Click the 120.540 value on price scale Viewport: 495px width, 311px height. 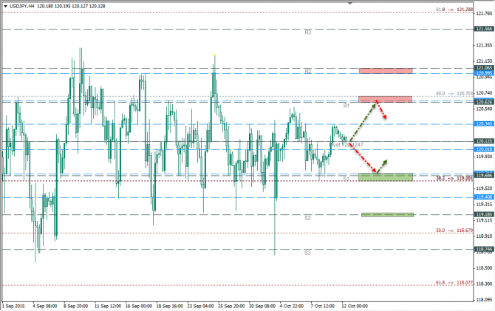(484, 109)
